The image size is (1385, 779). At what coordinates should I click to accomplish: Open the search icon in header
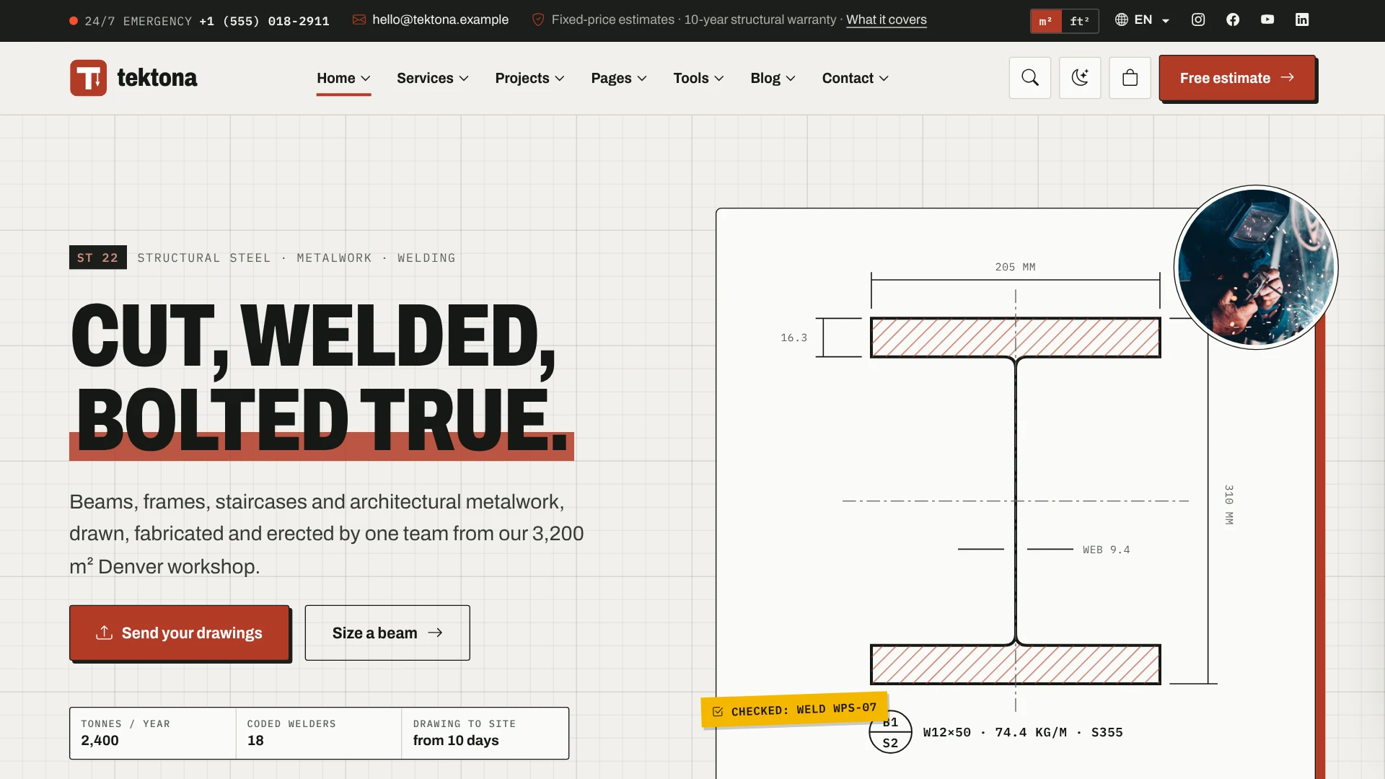point(1029,78)
